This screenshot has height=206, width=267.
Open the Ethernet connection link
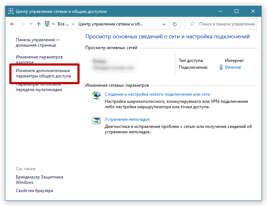pos(233,67)
